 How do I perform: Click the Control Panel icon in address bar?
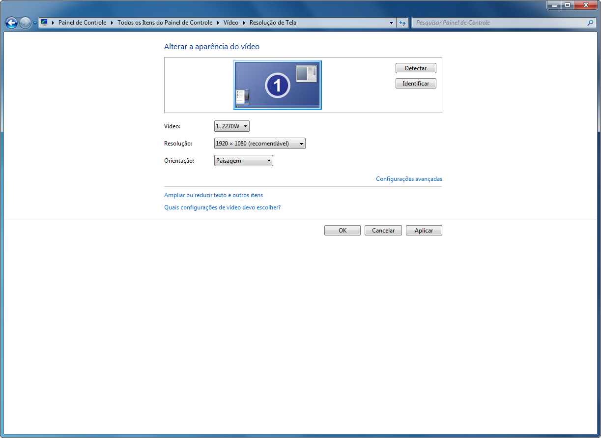pyautogui.click(x=44, y=23)
